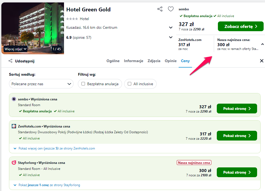Collapse the Nasza najniższa cena panel chevron

click(x=262, y=44)
